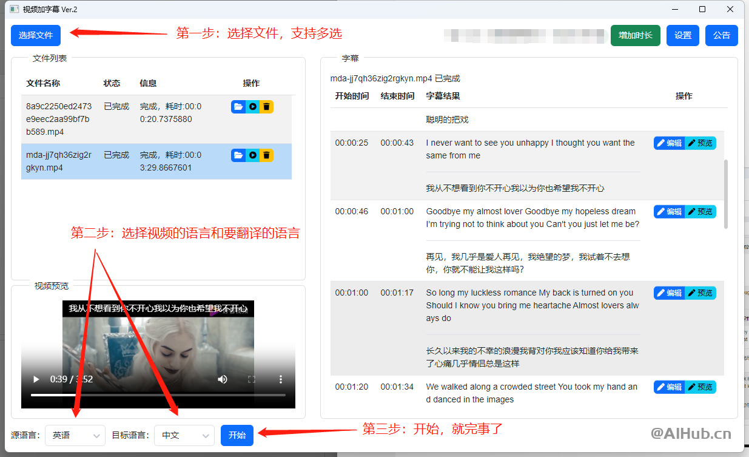Mute the video preview volume
Viewport: 749px width, 457px height.
click(x=223, y=379)
